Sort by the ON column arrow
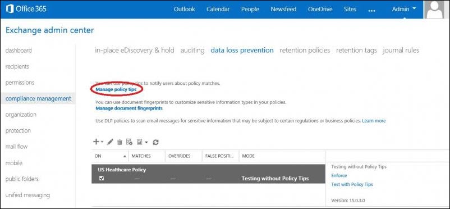The image size is (450, 209). pos(125,156)
